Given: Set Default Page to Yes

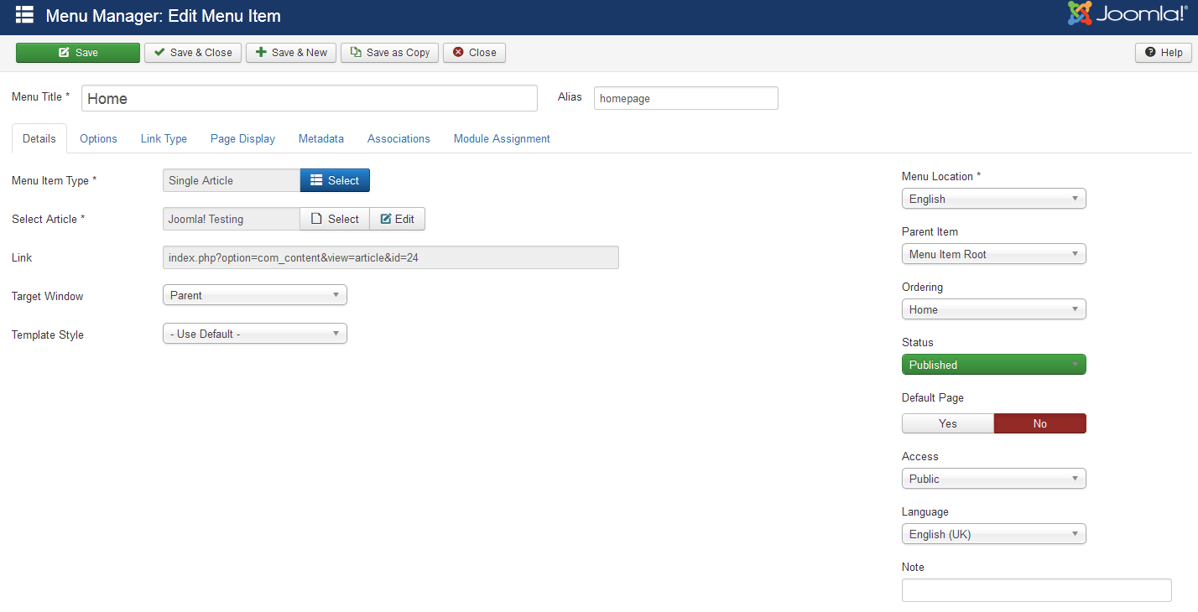Looking at the screenshot, I should 947,423.
